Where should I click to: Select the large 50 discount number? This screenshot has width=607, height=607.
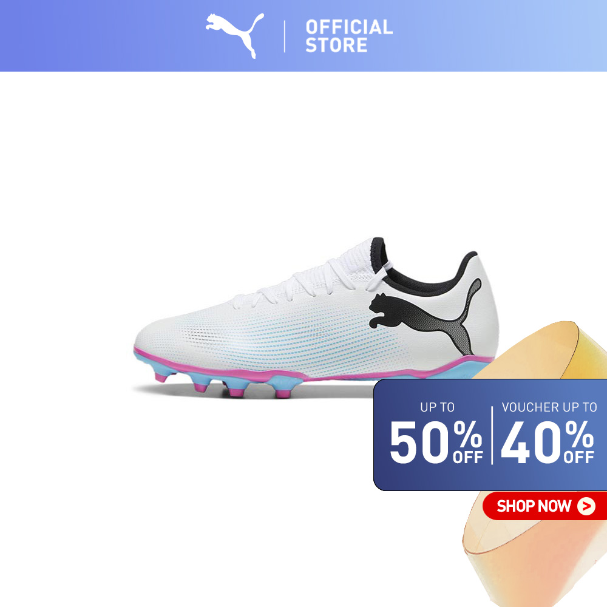(419, 442)
